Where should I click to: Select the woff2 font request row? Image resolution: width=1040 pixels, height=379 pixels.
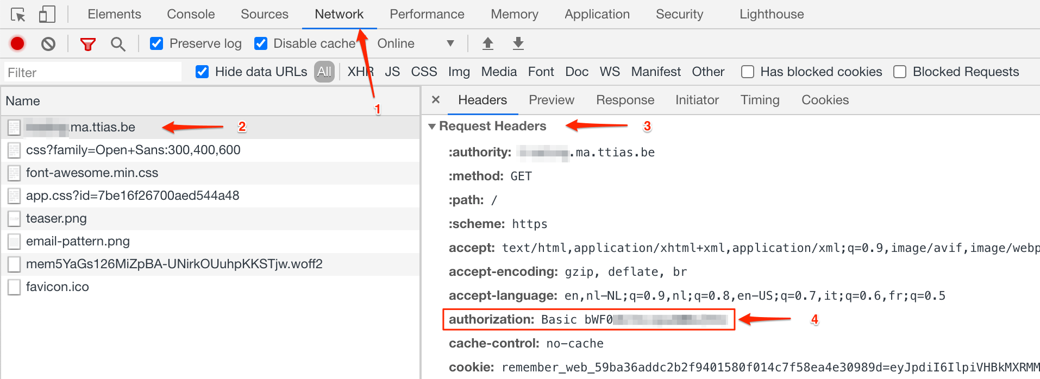tap(210, 264)
